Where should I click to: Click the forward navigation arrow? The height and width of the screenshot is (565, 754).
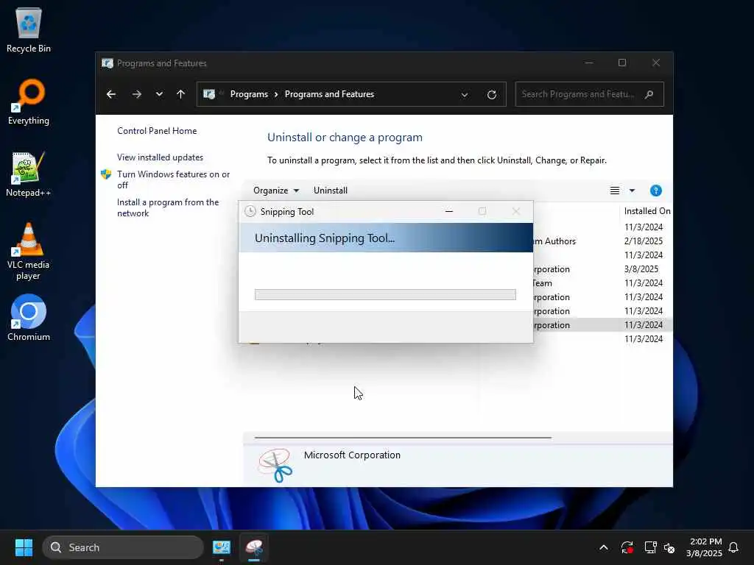[137, 94]
